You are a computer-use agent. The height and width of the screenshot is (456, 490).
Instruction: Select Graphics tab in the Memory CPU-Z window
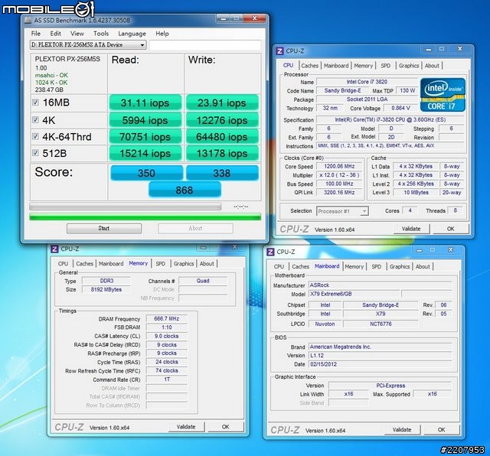184,264
